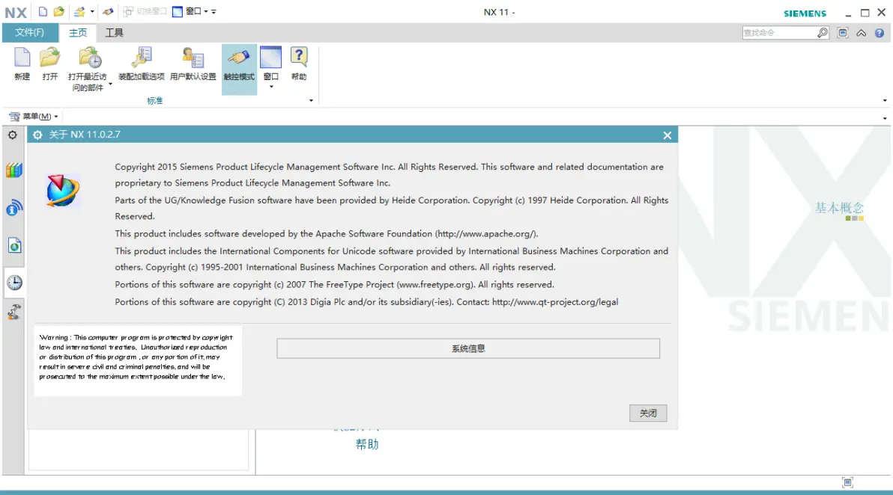Screen dimensions: 893x495
Task: Open quick access toolbar customize arrow
Action: coord(214,11)
